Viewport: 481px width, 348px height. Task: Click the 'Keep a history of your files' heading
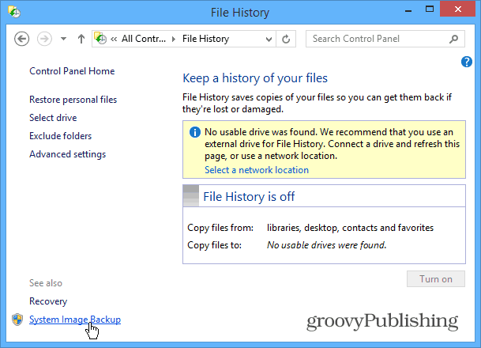point(255,78)
